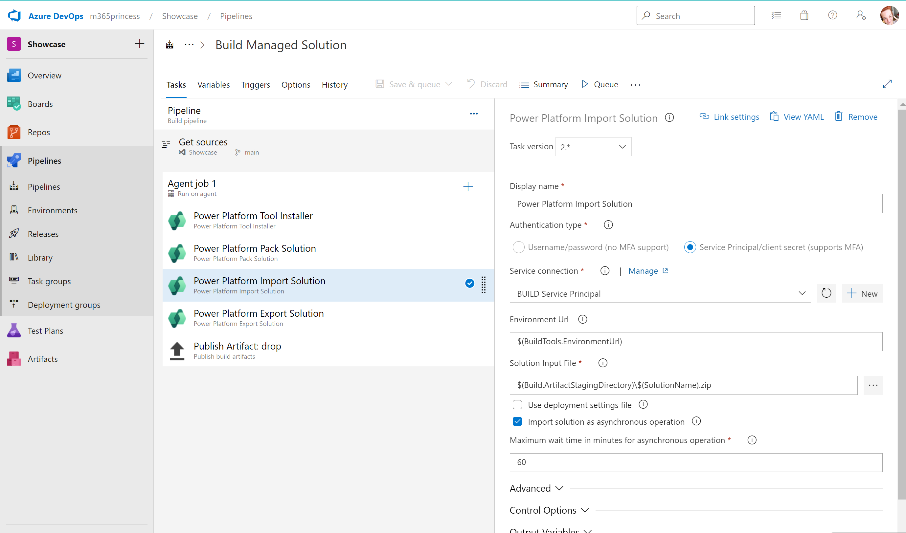Click the Discard button

487,84
